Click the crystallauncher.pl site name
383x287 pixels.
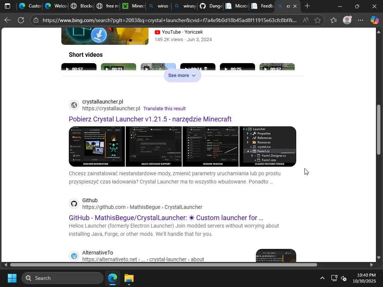(x=102, y=102)
